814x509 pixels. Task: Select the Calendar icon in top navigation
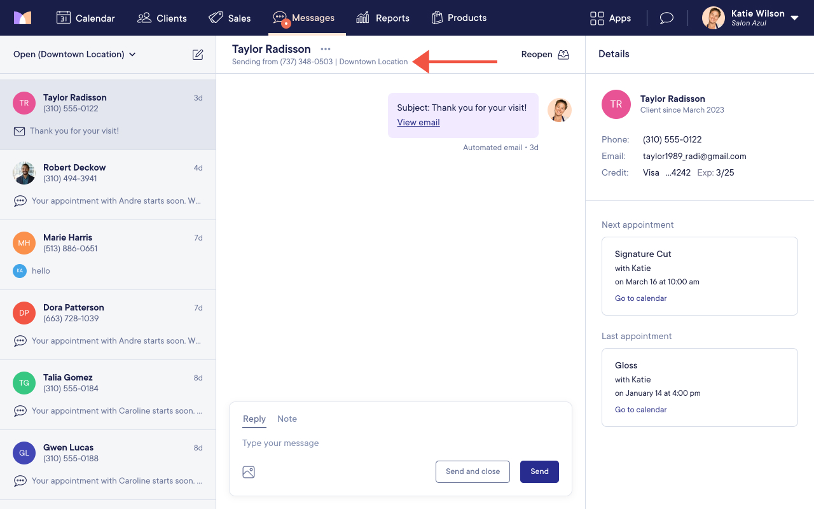pos(64,18)
